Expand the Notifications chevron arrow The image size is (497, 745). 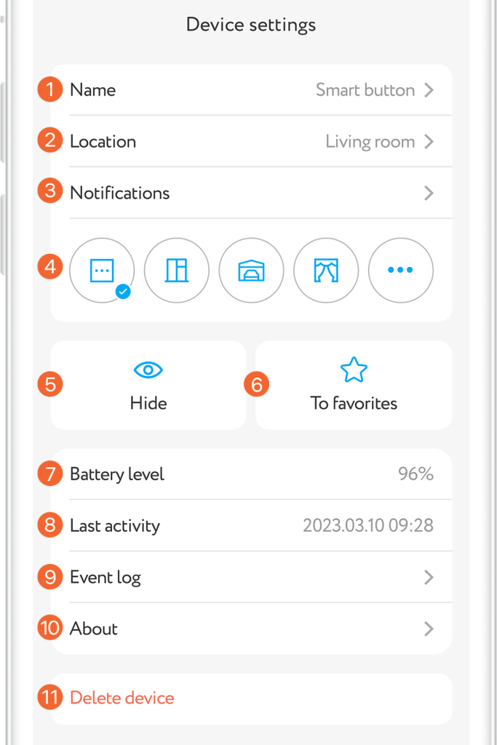[x=429, y=193]
